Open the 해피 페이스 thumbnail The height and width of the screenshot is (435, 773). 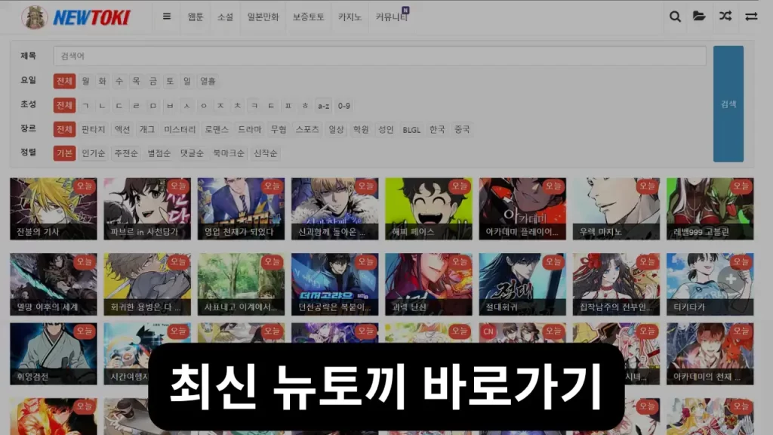[x=429, y=209]
